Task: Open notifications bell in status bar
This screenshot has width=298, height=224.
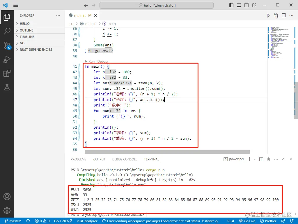Action: coord(292,221)
